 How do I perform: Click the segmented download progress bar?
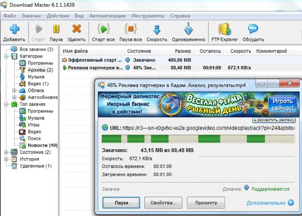point(198,139)
